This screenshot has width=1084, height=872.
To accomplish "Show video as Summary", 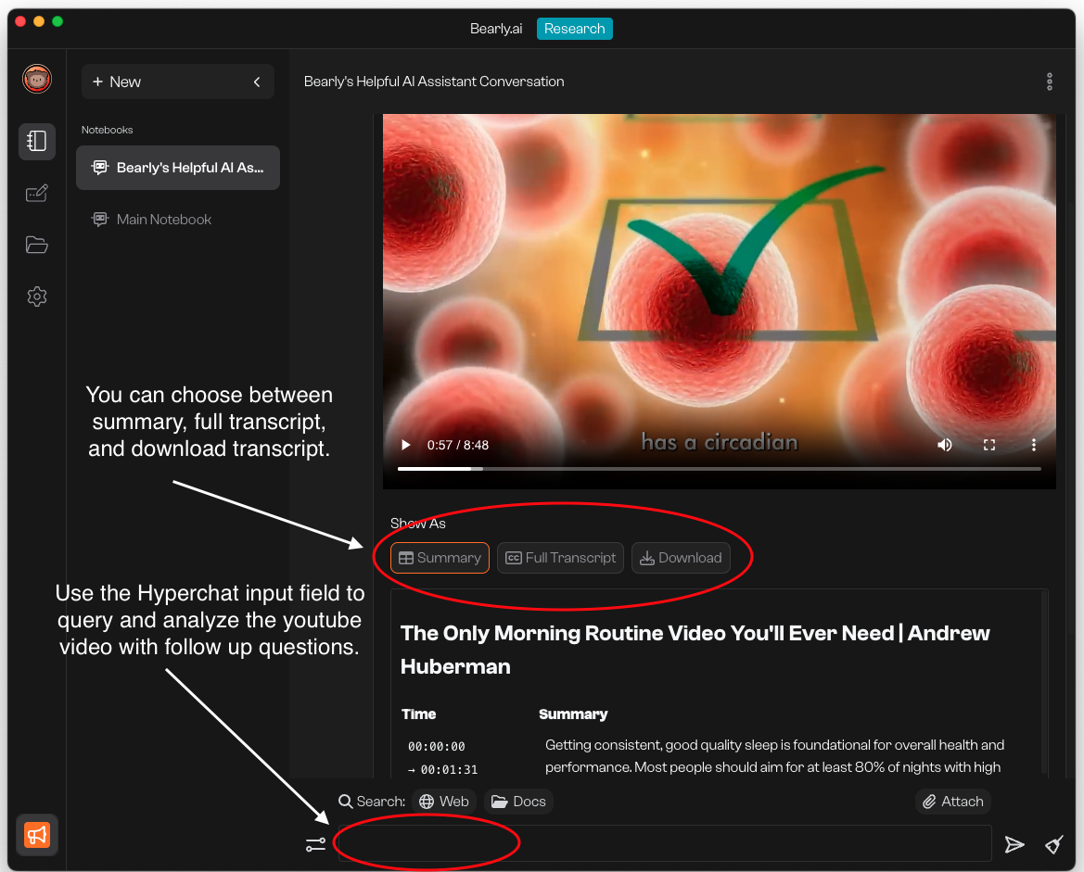I will pos(440,558).
